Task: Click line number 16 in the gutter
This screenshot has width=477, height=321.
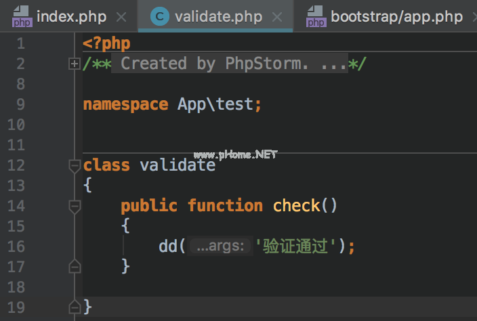Action: click(x=16, y=247)
